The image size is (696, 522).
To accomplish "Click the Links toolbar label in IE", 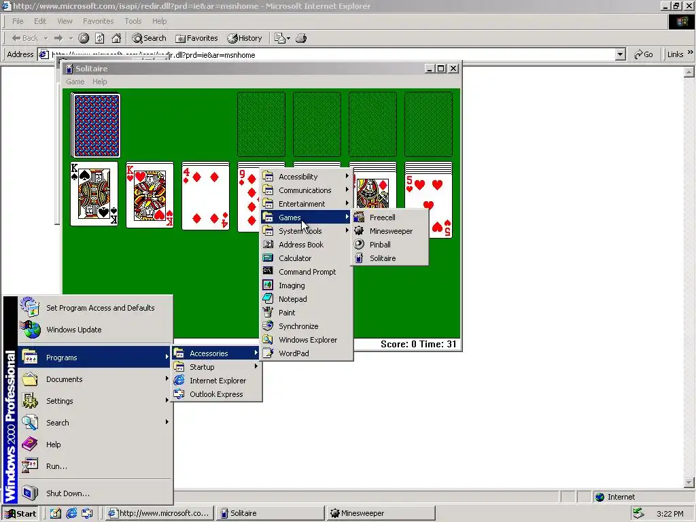I will (675, 54).
